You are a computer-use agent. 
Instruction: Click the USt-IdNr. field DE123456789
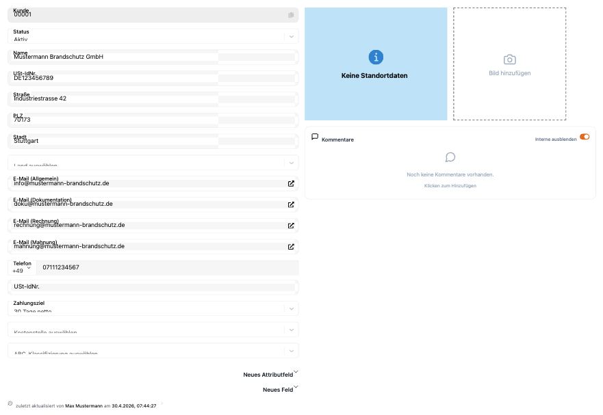[x=153, y=79]
